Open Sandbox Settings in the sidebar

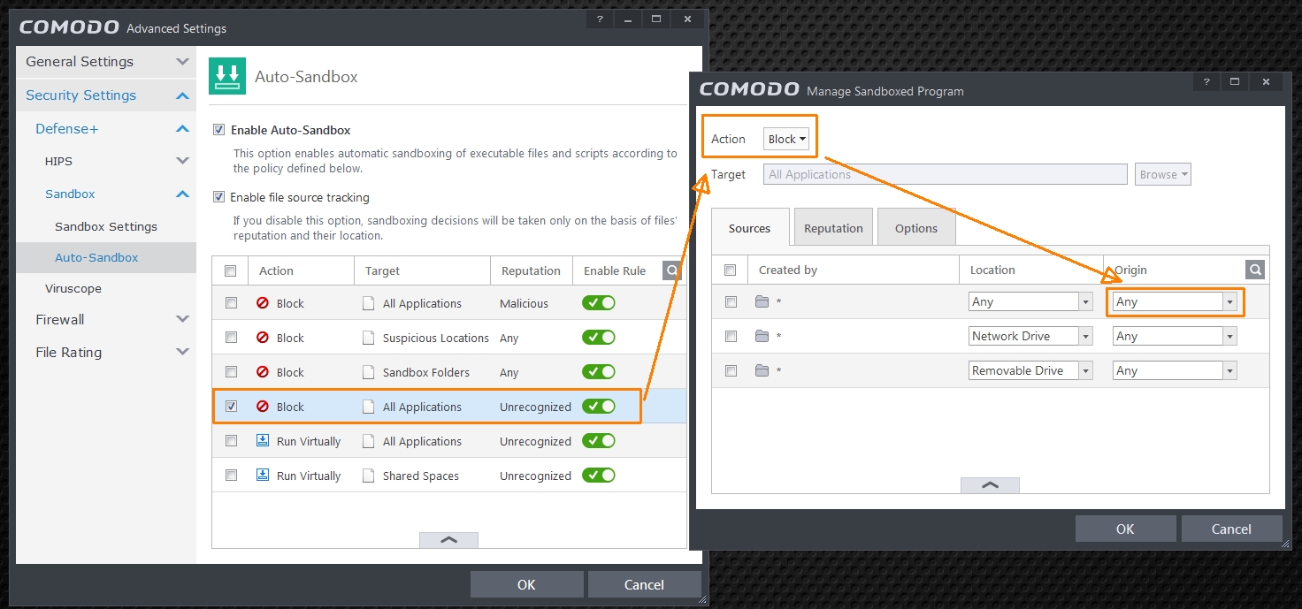(x=106, y=226)
